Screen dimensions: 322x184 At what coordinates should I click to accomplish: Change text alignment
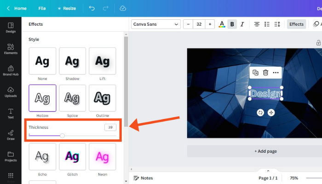point(257,24)
